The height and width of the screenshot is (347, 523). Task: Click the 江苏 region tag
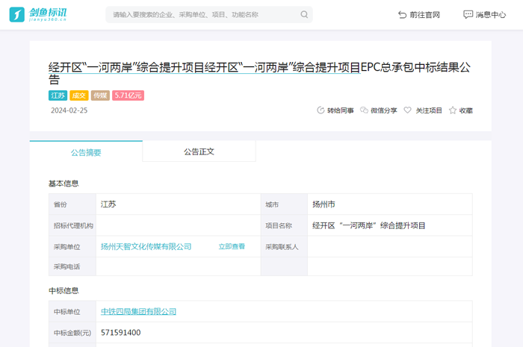(x=58, y=96)
